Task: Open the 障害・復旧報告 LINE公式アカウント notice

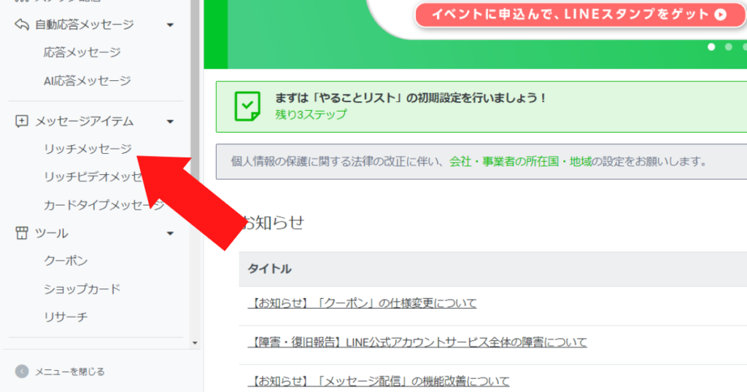Action: [417, 342]
